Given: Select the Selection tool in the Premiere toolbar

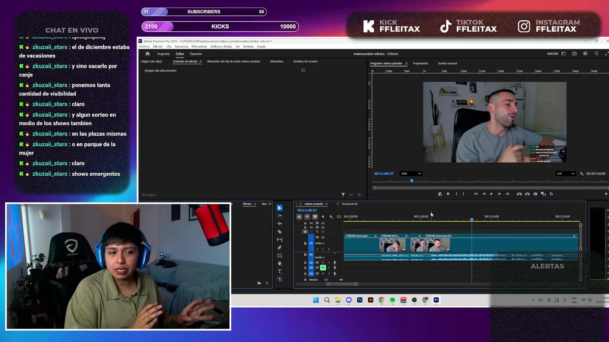Looking at the screenshot, I should (x=279, y=208).
